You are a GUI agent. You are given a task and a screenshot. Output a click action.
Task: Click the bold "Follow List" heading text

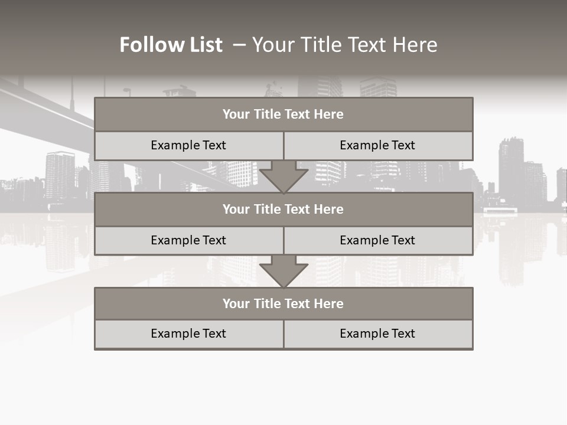click(x=171, y=45)
